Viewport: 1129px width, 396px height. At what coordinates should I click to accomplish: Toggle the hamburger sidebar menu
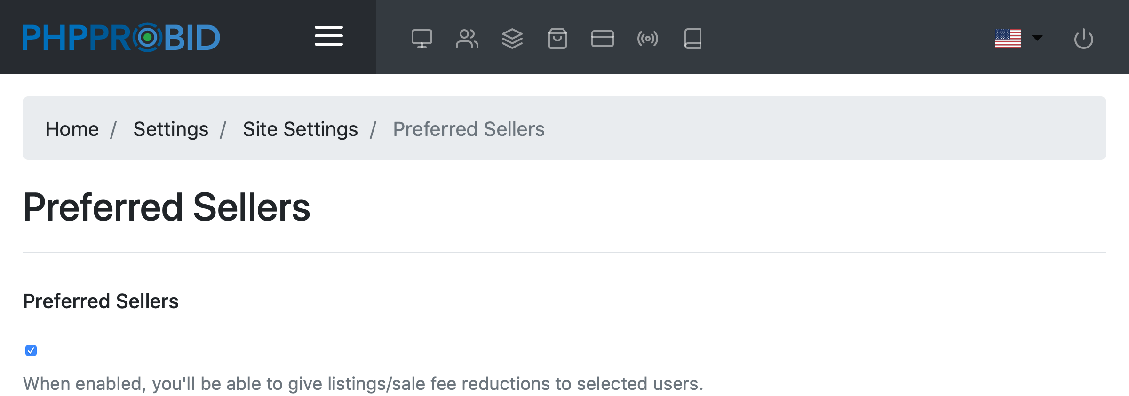329,36
